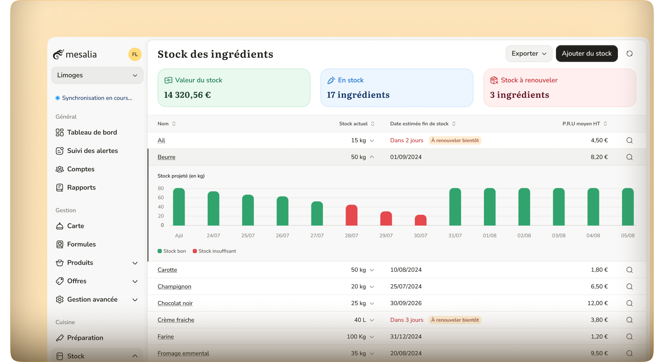664x362 pixels.
Task: Click the mesalia logo icon
Action: pyautogui.click(x=58, y=54)
